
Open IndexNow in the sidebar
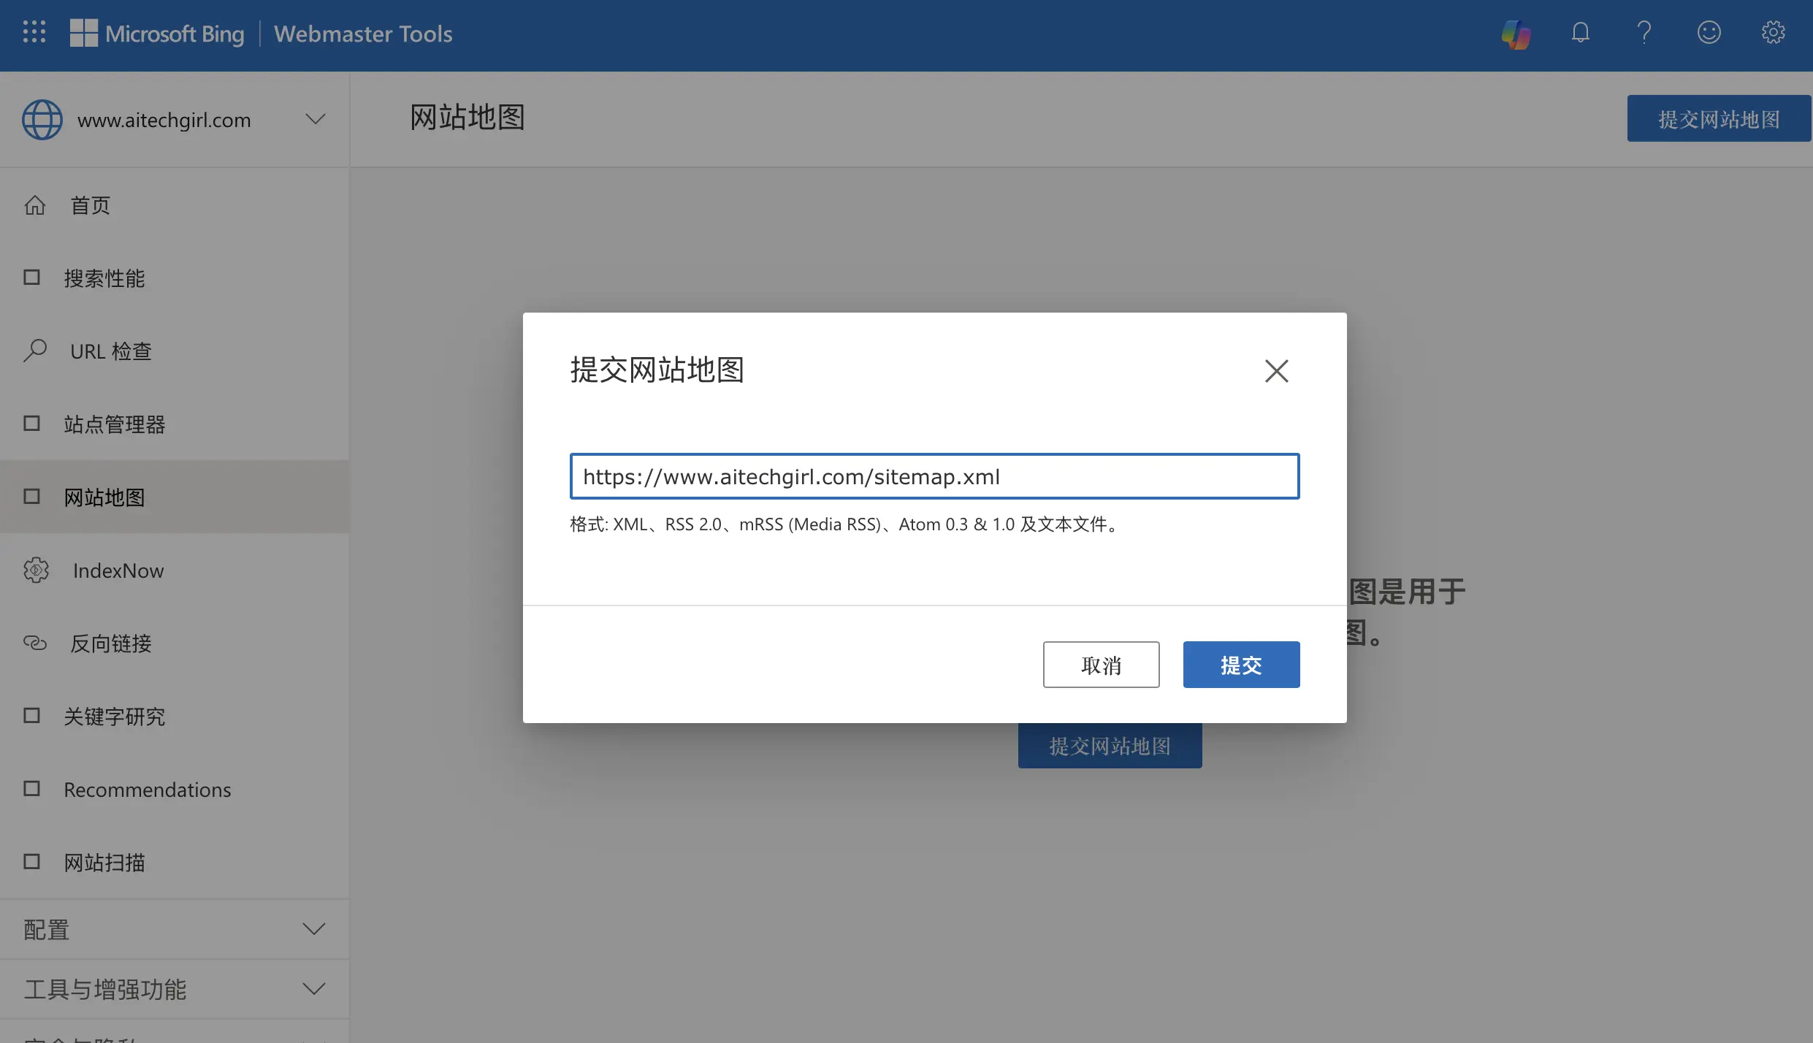click(175, 570)
